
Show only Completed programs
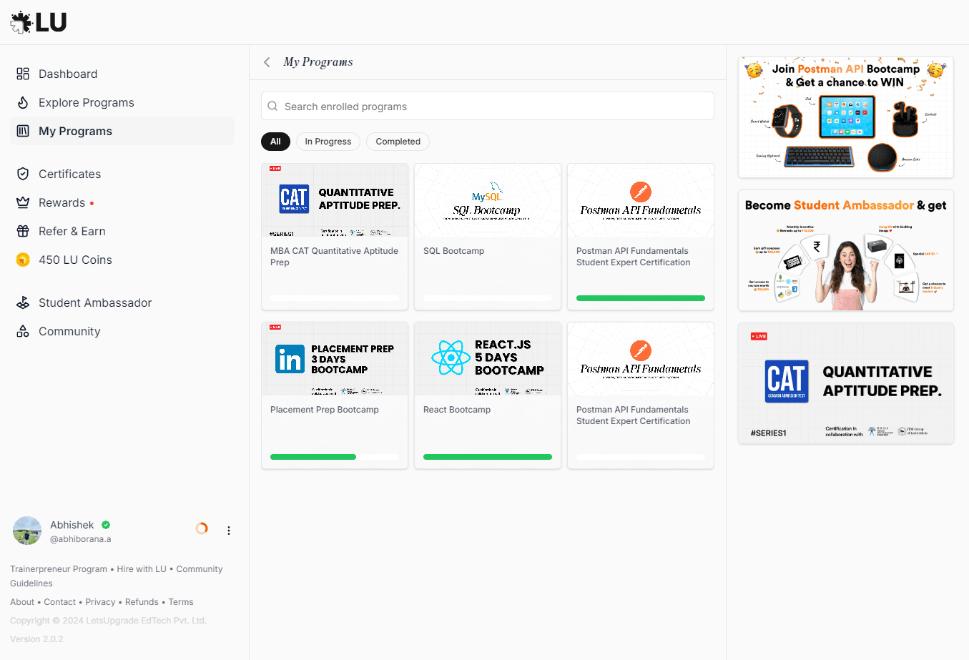tap(398, 142)
